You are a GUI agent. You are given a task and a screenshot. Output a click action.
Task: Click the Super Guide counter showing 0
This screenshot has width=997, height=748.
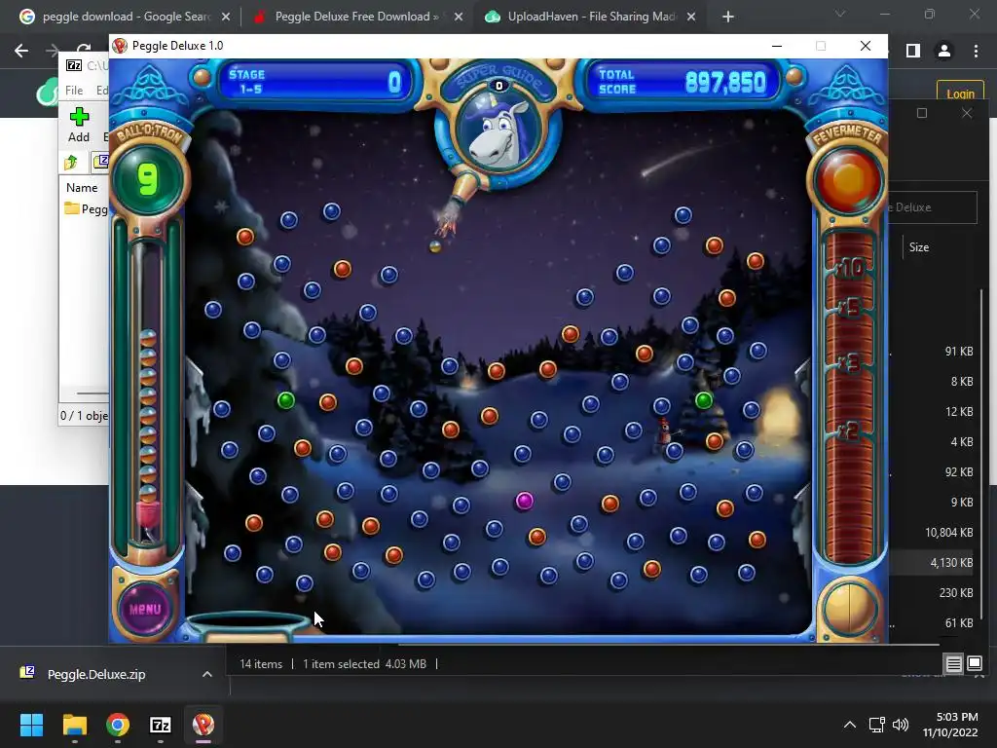[499, 86]
